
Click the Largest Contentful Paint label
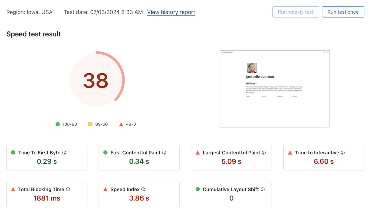[x=232, y=153]
